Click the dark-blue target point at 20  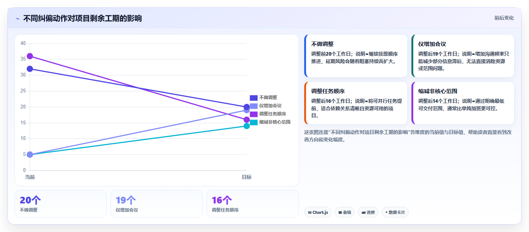tap(247, 107)
